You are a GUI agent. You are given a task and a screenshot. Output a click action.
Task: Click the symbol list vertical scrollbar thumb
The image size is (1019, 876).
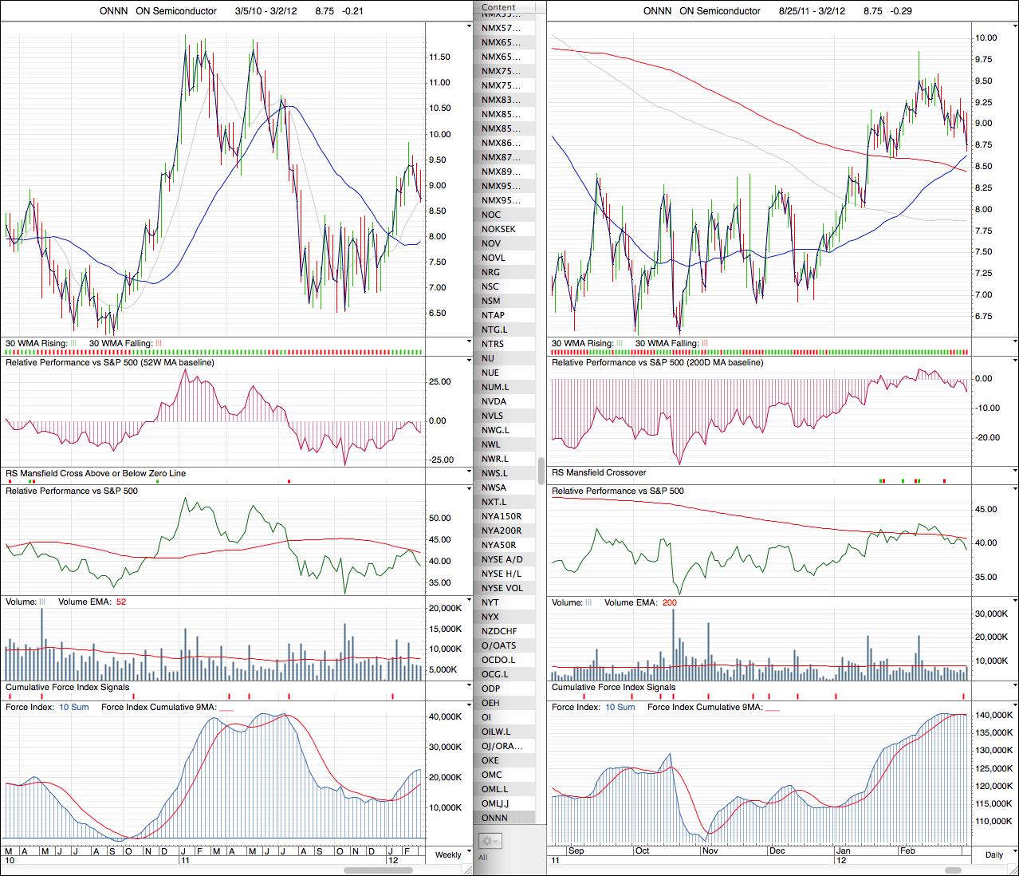tap(541, 469)
